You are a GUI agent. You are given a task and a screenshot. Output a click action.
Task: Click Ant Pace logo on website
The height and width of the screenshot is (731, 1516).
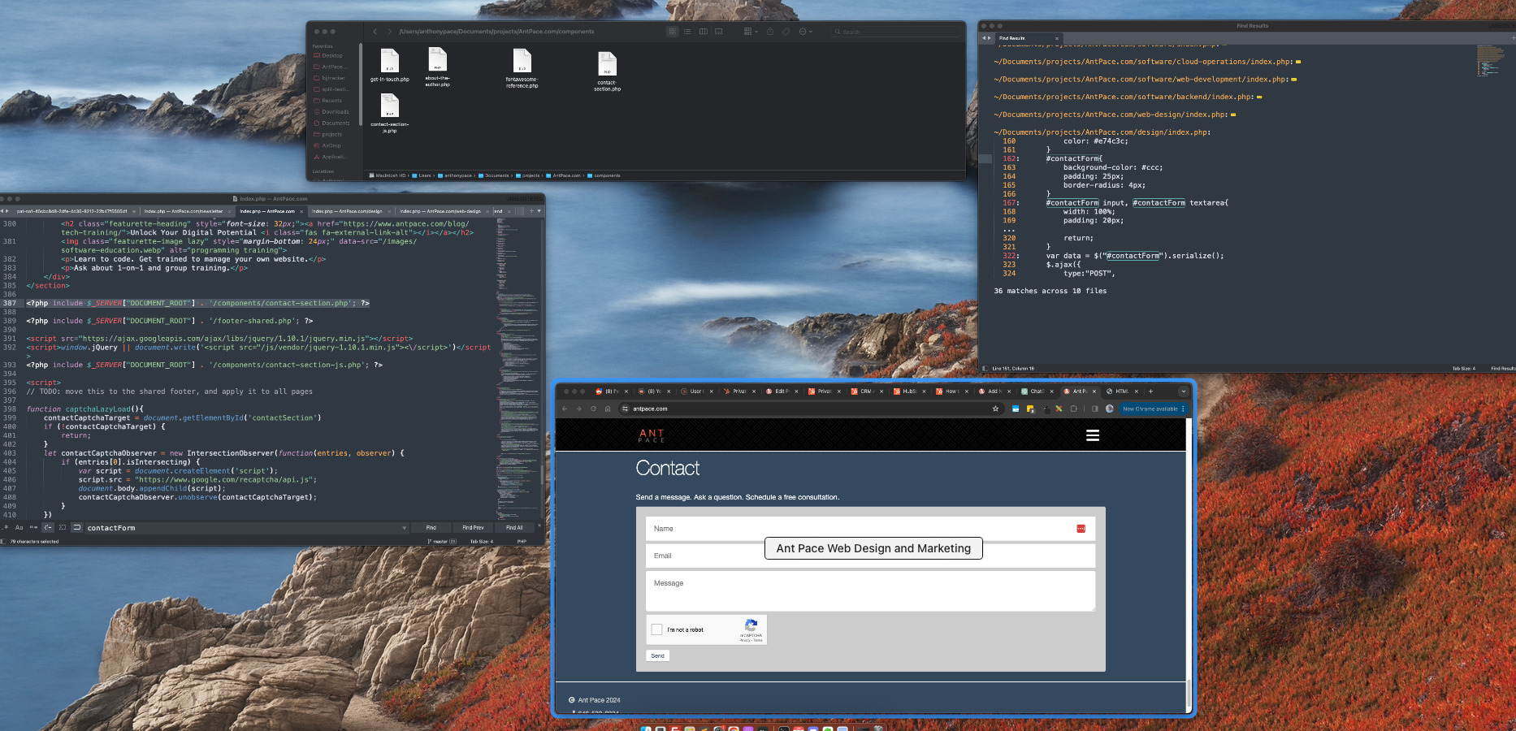652,435
